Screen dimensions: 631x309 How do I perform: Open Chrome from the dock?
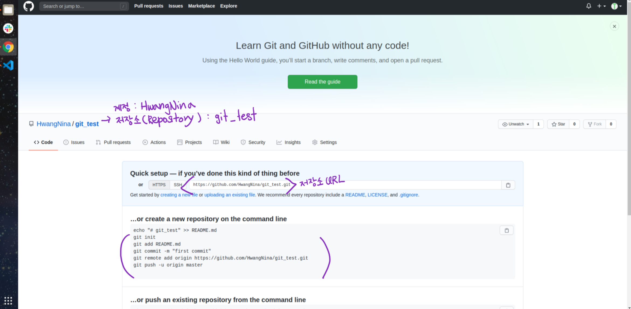8,47
